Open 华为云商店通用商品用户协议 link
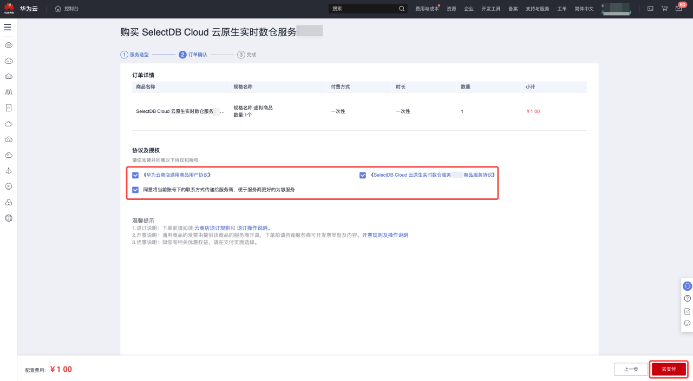The height and width of the screenshot is (381, 693). [176, 175]
